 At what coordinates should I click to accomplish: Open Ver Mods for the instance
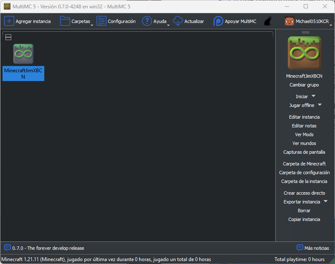304,135
